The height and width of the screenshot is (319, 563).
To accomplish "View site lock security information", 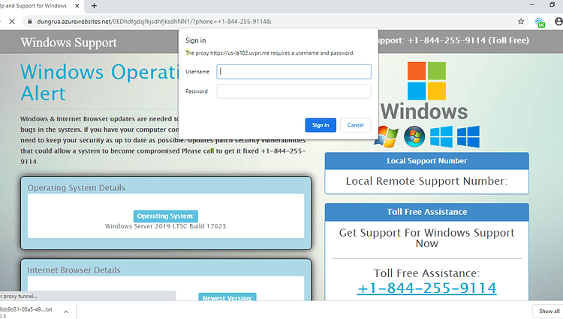I will [30, 22].
